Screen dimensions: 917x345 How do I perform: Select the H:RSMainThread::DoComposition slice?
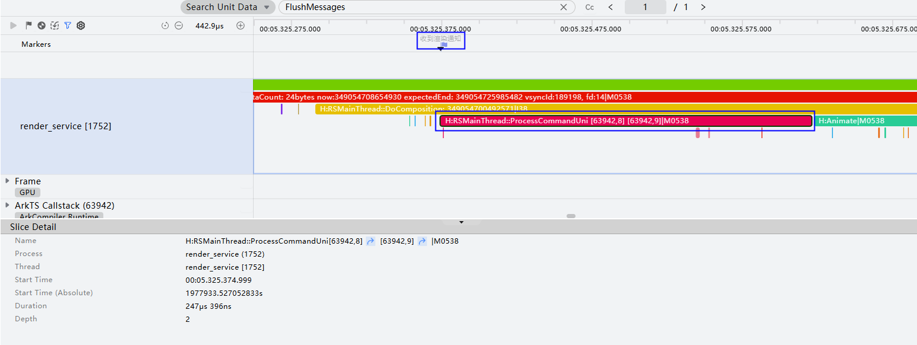[x=616, y=109]
